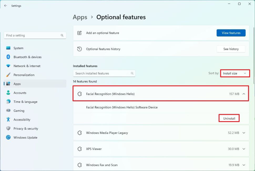Select Gaming in the sidebar
Image resolution: width=255 pixels, height=171 pixels.
(19, 111)
